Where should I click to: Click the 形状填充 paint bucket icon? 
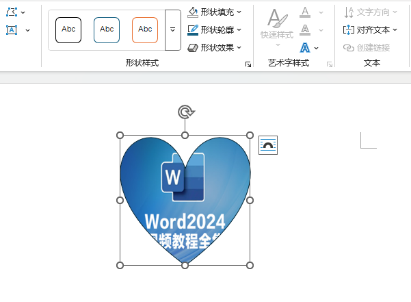tap(193, 12)
